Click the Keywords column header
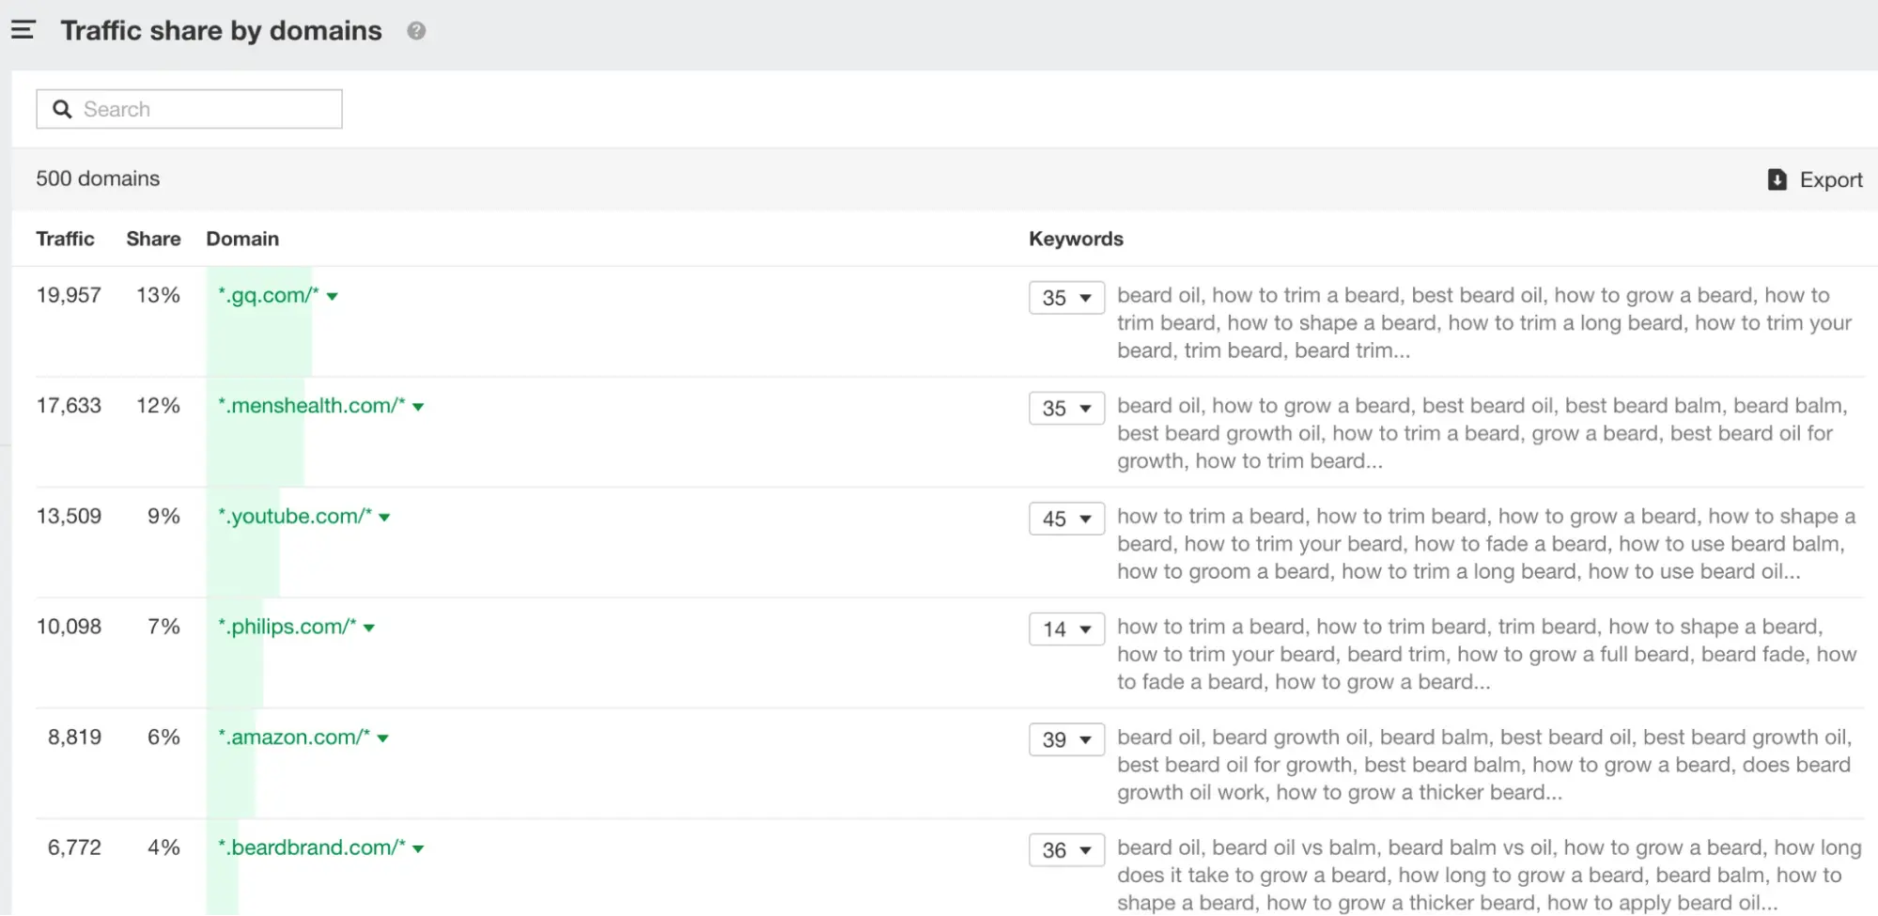This screenshot has height=916, width=1878. [x=1076, y=239]
